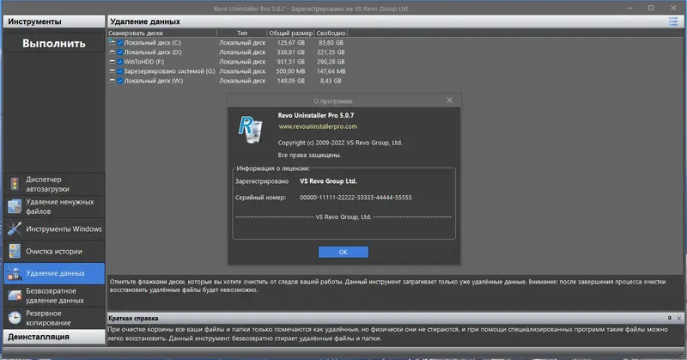This screenshot has width=687, height=360.
Task: Click OK in the about dialog
Action: click(343, 252)
